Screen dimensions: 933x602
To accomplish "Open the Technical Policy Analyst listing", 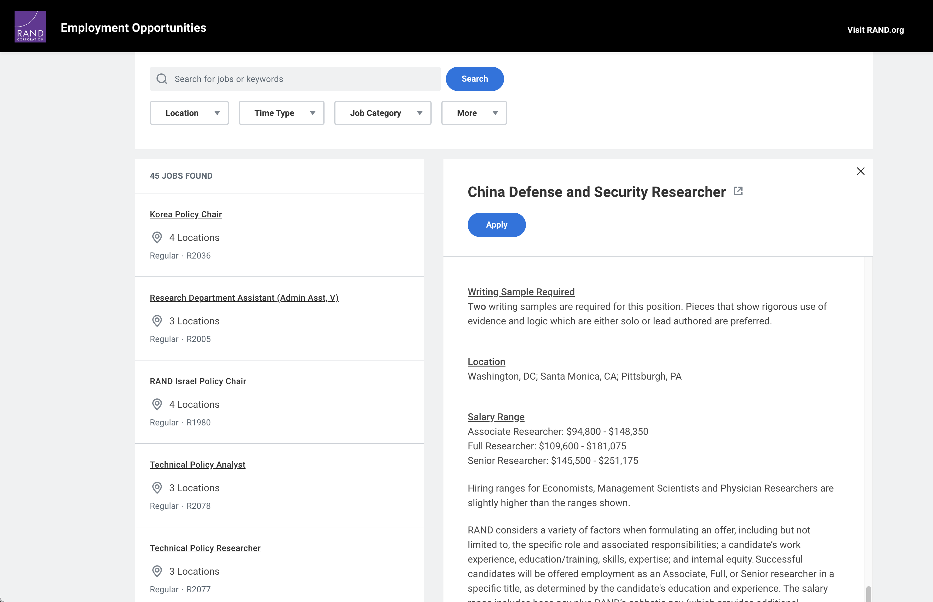I will pyautogui.click(x=197, y=465).
